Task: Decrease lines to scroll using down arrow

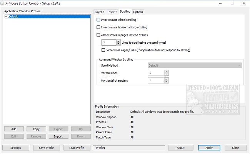Action: pos(118,44)
